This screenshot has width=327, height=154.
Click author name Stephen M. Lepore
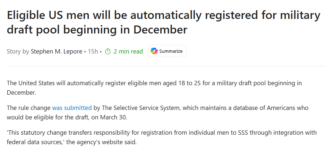pos(57,51)
